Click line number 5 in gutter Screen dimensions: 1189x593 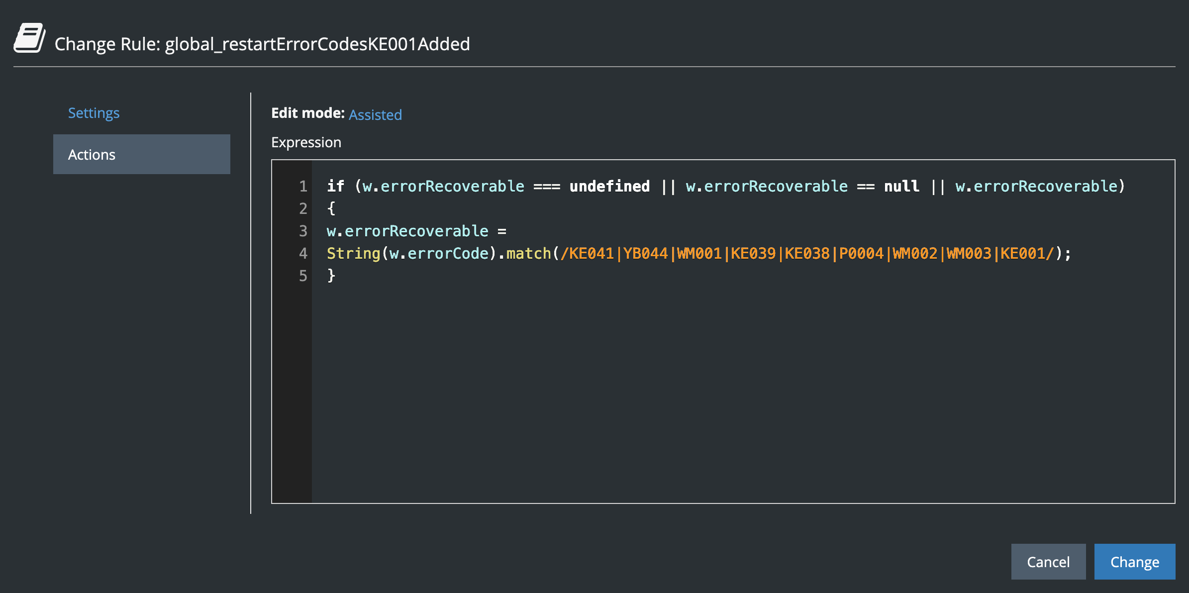click(302, 276)
